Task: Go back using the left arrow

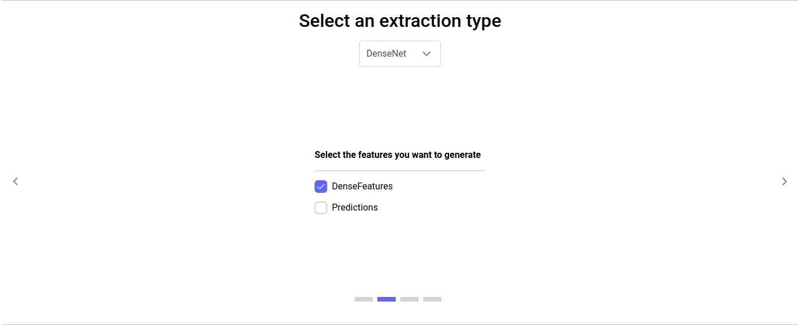Action: pyautogui.click(x=15, y=181)
